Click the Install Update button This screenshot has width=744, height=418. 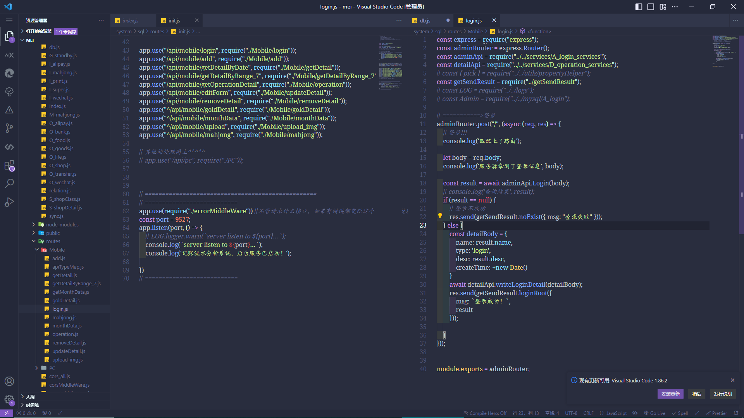tap(670, 394)
